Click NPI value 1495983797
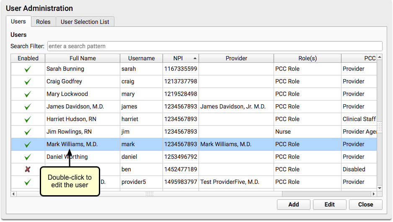 pyautogui.click(x=181, y=182)
